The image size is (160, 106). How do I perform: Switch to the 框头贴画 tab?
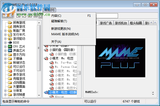point(136,23)
